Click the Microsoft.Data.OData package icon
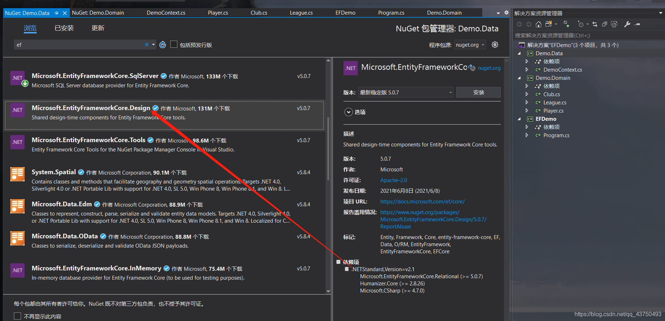This screenshot has width=665, height=321. pyautogui.click(x=17, y=238)
